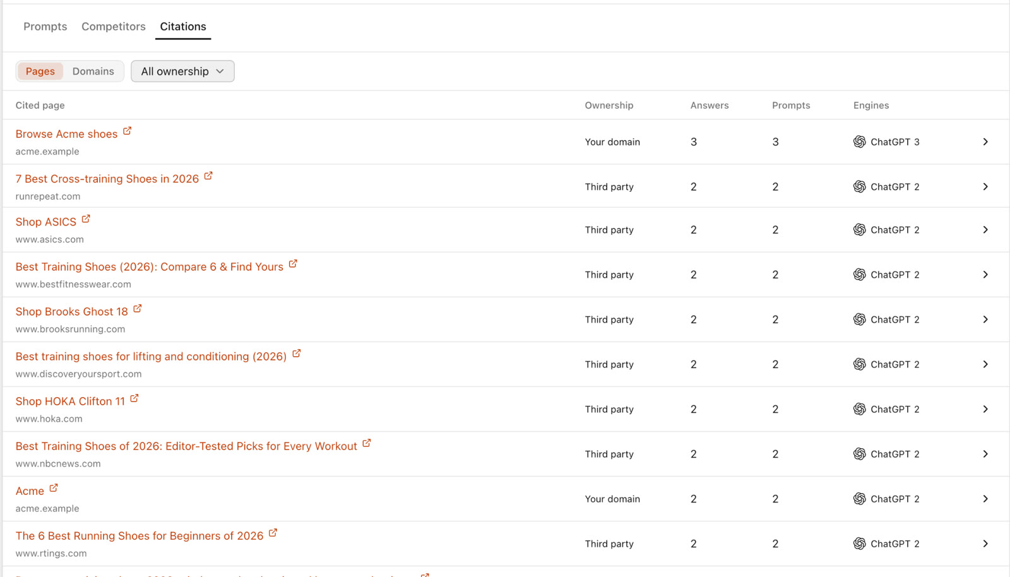This screenshot has width=1010, height=577.
Task: Expand the Shop Brooks Ghost 18 row chevron
Action: (x=985, y=319)
